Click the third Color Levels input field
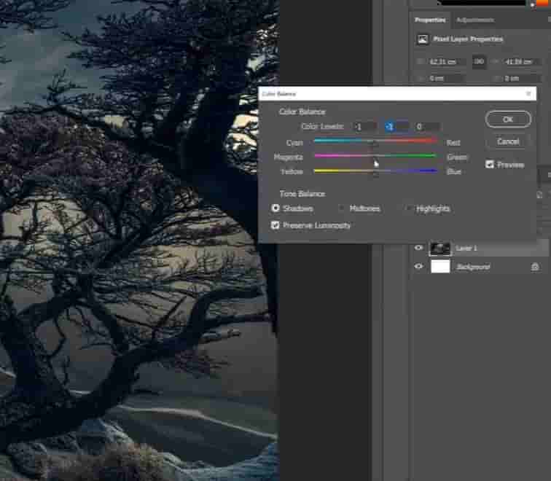 (427, 127)
